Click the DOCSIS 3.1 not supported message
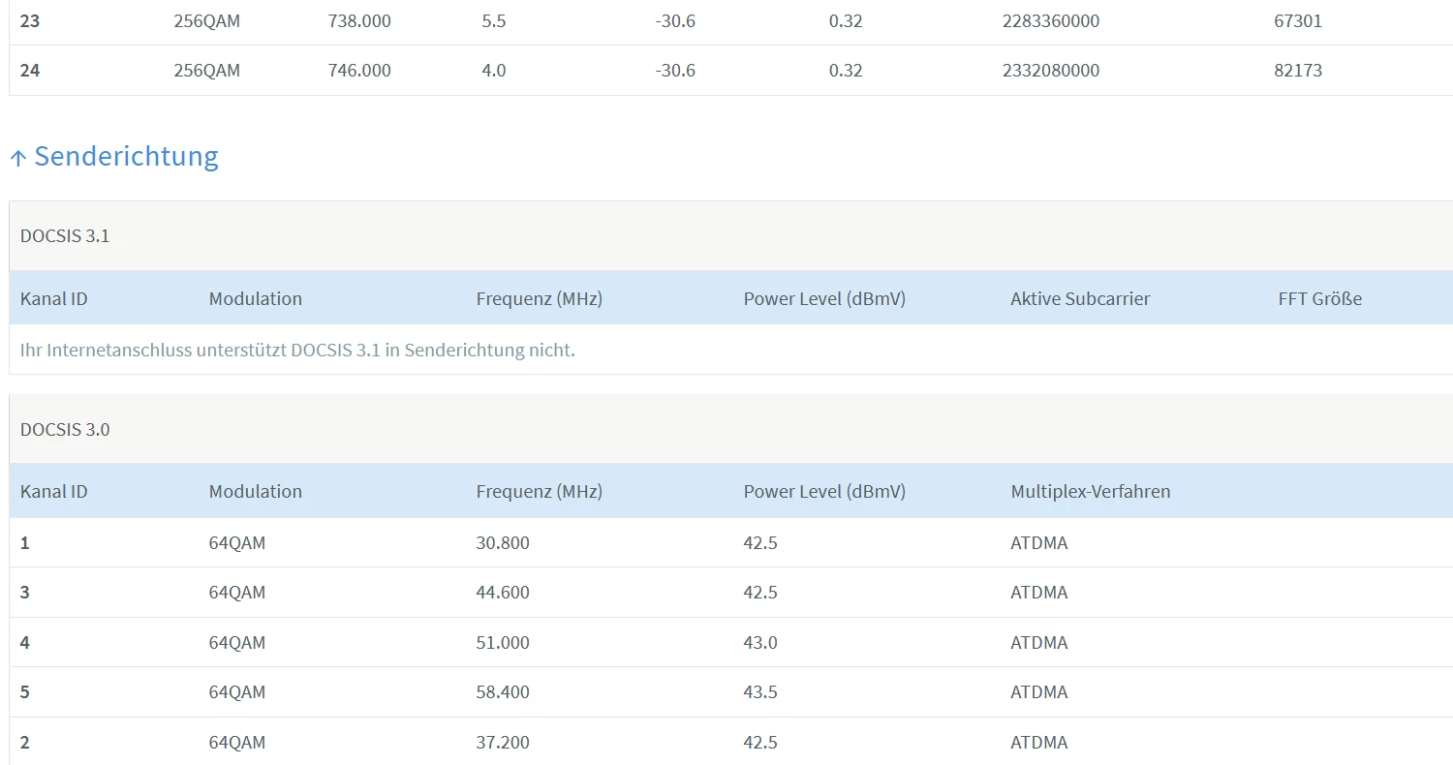This screenshot has width=1453, height=765. tap(297, 350)
